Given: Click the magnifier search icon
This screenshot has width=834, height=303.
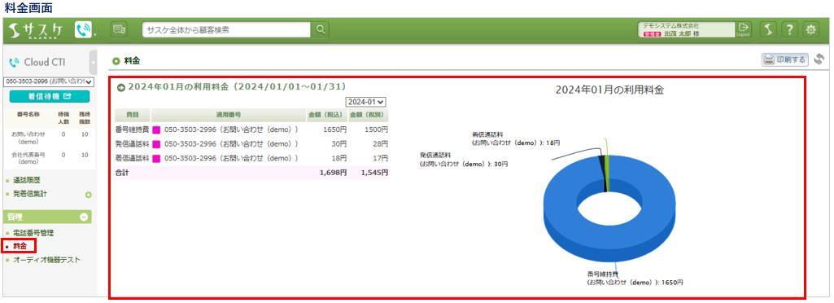Looking at the screenshot, I should (x=320, y=30).
